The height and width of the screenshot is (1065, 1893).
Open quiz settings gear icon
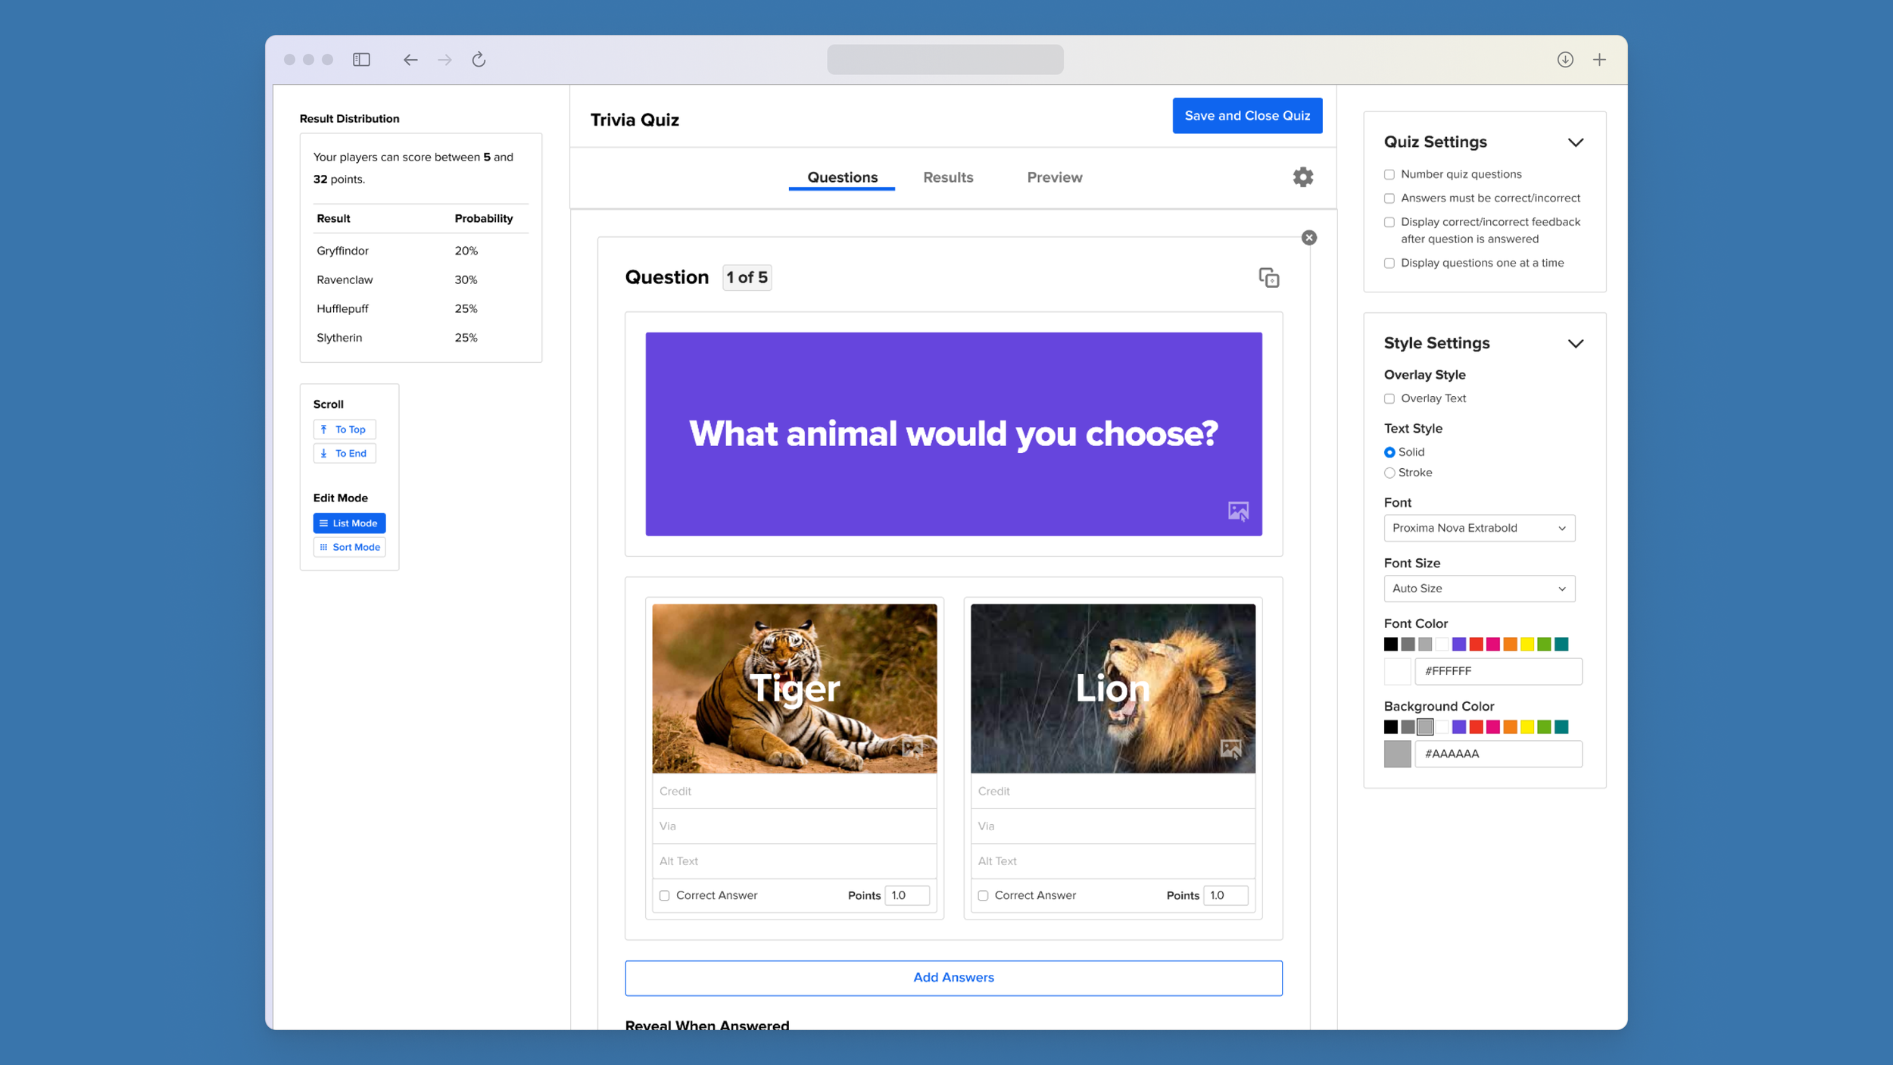(1302, 177)
